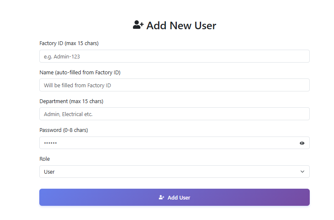Focus the Name auto-filled input field
The width and height of the screenshot is (334, 220).
pyautogui.click(x=174, y=85)
